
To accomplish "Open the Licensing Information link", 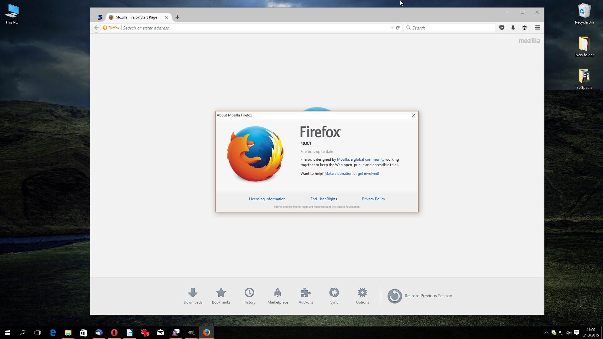I will coord(267,199).
